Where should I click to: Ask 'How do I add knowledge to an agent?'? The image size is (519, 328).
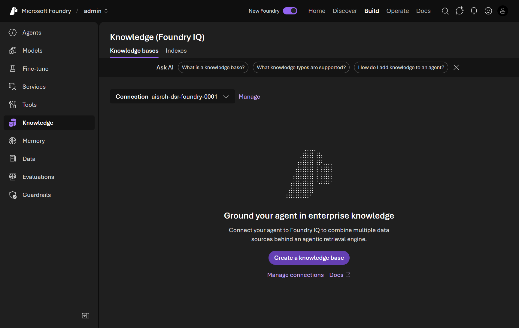point(401,67)
